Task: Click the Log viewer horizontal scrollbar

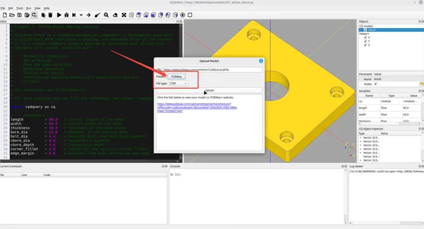Action: point(386,223)
